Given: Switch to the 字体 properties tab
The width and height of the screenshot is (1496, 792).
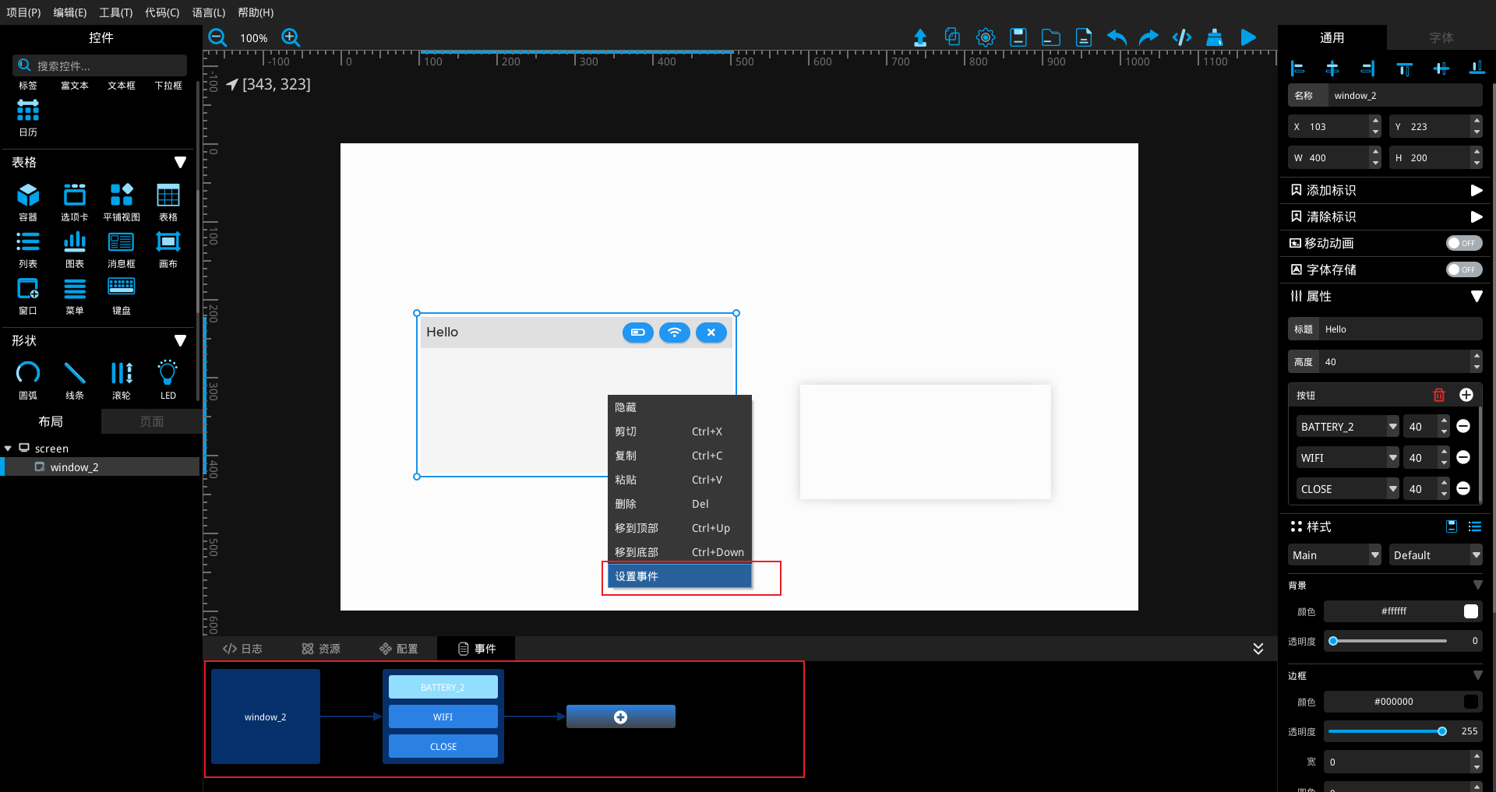Looking at the screenshot, I should (1441, 37).
